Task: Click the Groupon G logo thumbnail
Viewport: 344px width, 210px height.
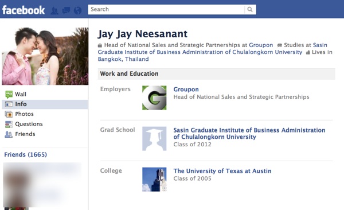Action: [x=154, y=98]
